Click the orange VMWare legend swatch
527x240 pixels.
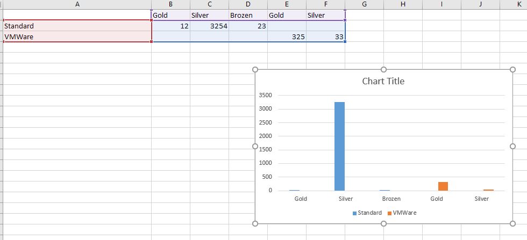tap(389, 213)
